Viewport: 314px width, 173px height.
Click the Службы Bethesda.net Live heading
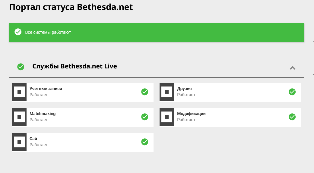point(75,66)
